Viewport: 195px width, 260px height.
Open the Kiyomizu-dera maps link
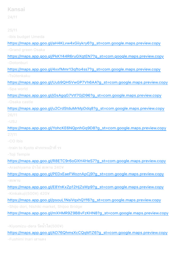point(88,233)
